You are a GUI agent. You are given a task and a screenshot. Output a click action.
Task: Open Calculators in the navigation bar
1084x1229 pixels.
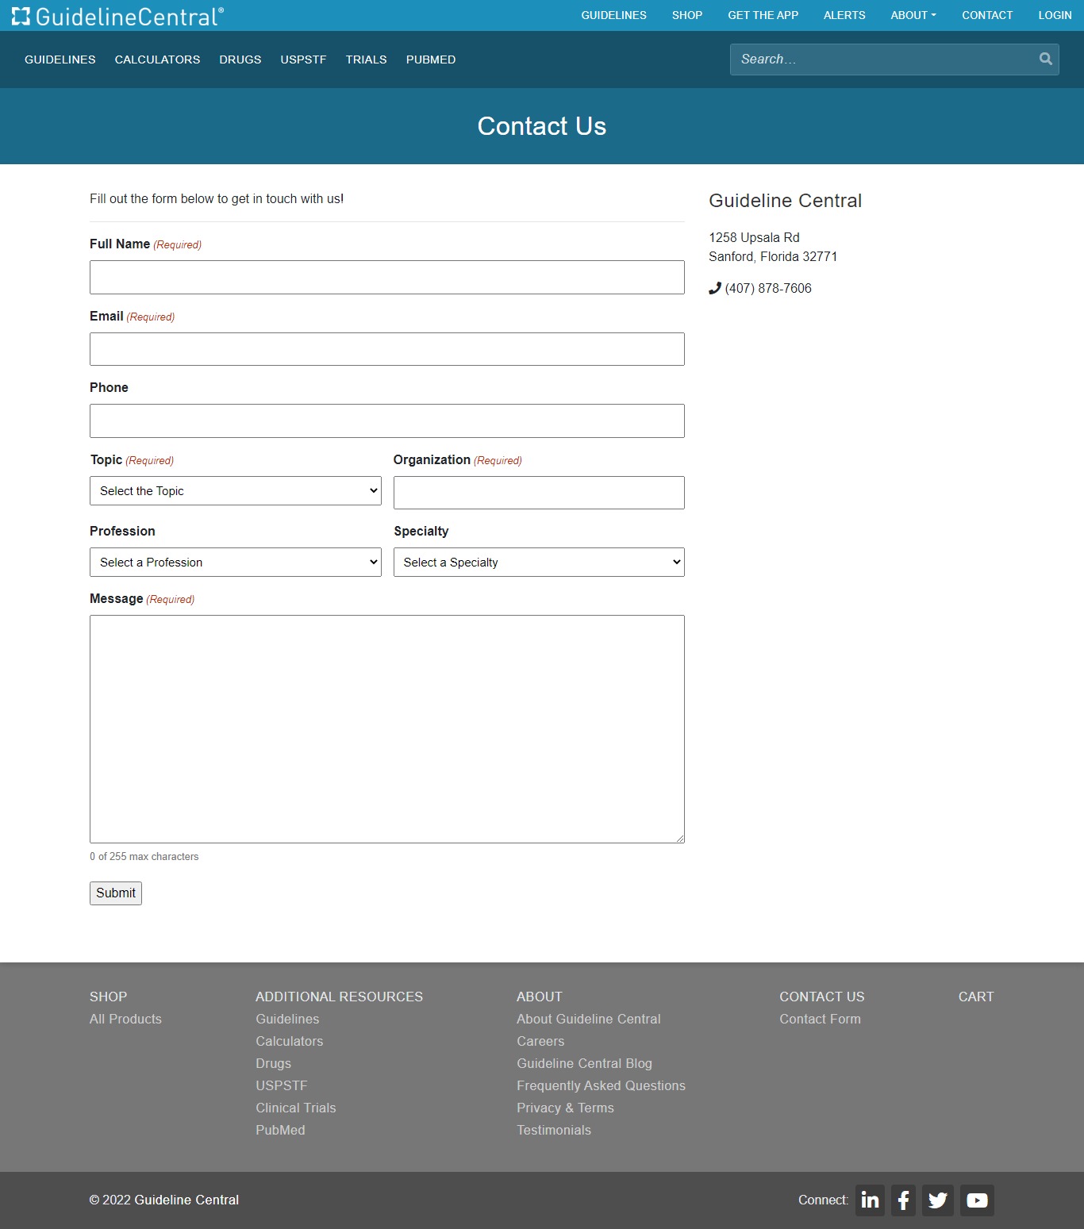(x=157, y=60)
